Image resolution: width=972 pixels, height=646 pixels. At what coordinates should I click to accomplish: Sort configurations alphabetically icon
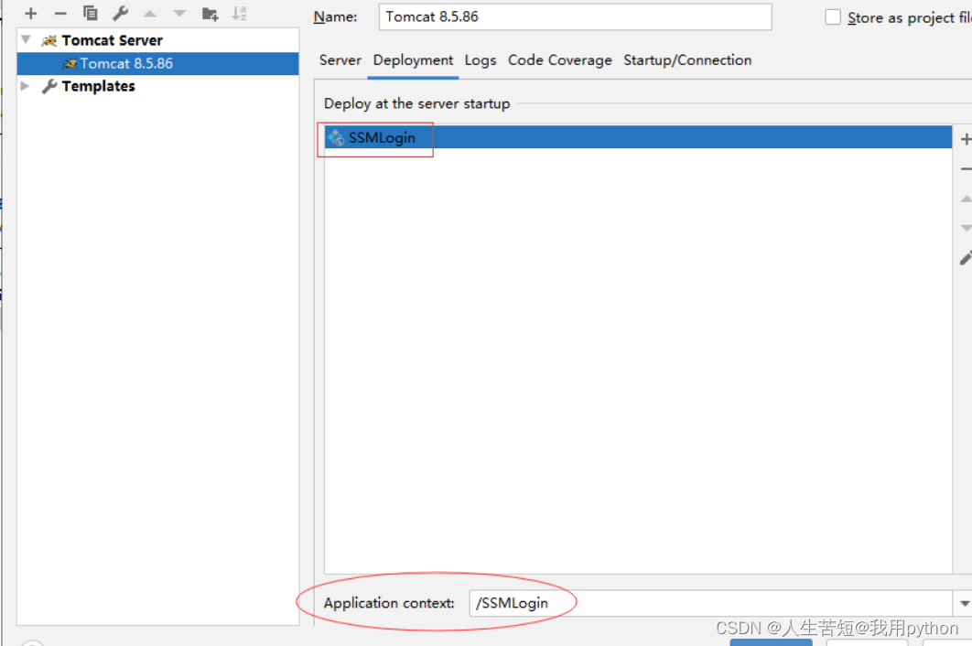[x=239, y=13]
